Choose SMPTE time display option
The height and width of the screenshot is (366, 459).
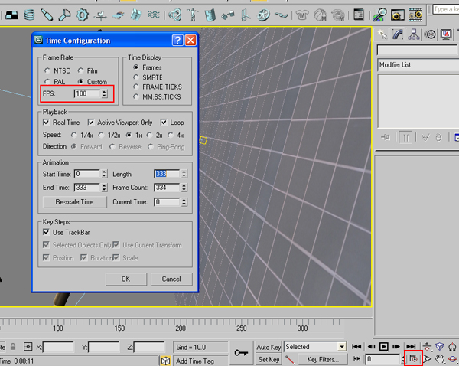136,77
